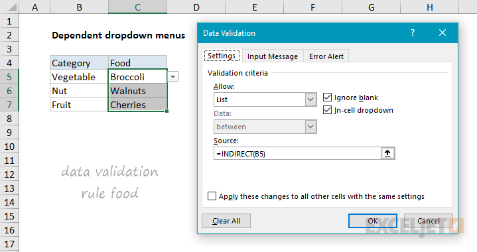Screen dimensions: 477x252
Task: Select column E header
Action: (255, 7)
